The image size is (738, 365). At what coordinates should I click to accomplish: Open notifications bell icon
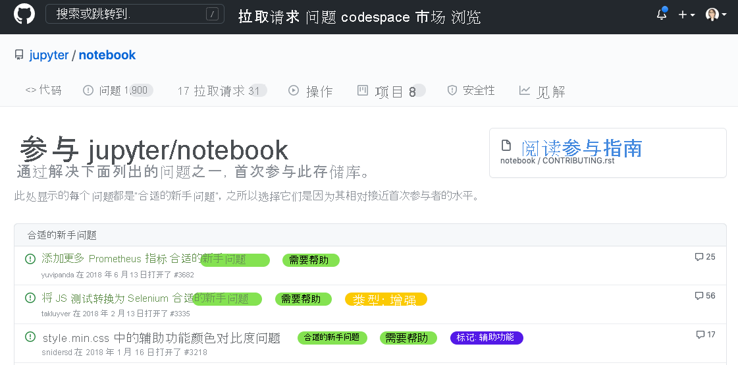pyautogui.click(x=662, y=14)
